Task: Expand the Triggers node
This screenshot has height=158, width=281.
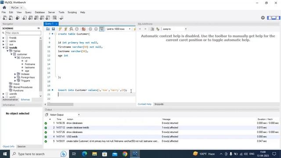Action: point(15,81)
